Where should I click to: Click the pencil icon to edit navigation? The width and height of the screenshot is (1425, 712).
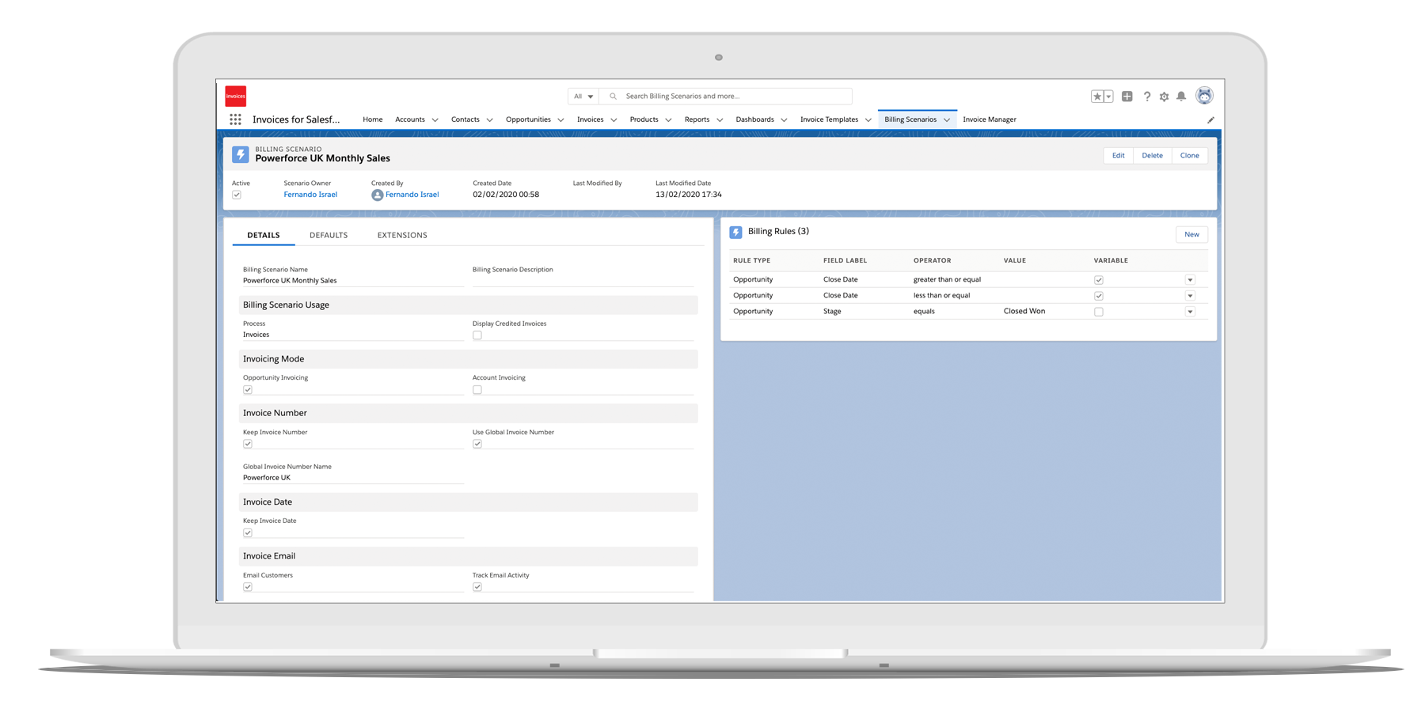coord(1210,120)
